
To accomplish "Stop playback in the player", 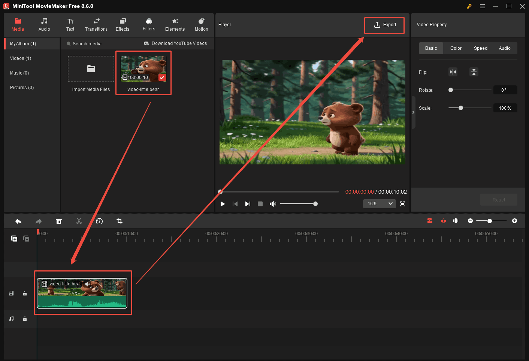I will pyautogui.click(x=260, y=204).
